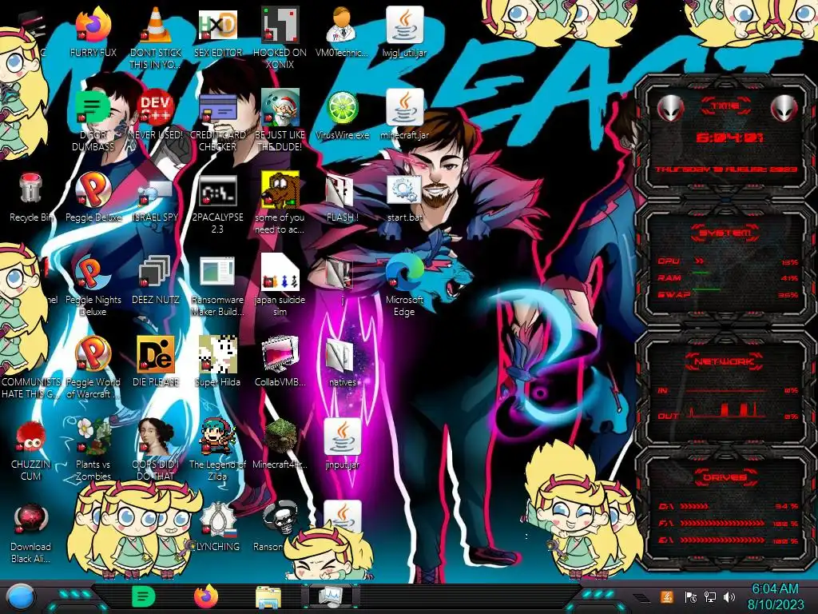Open File Explorer from the taskbar

click(268, 597)
